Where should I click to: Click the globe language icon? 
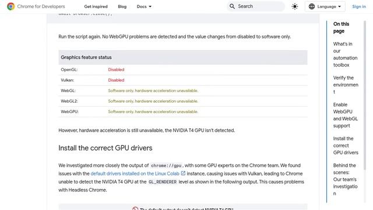coord(312,6)
